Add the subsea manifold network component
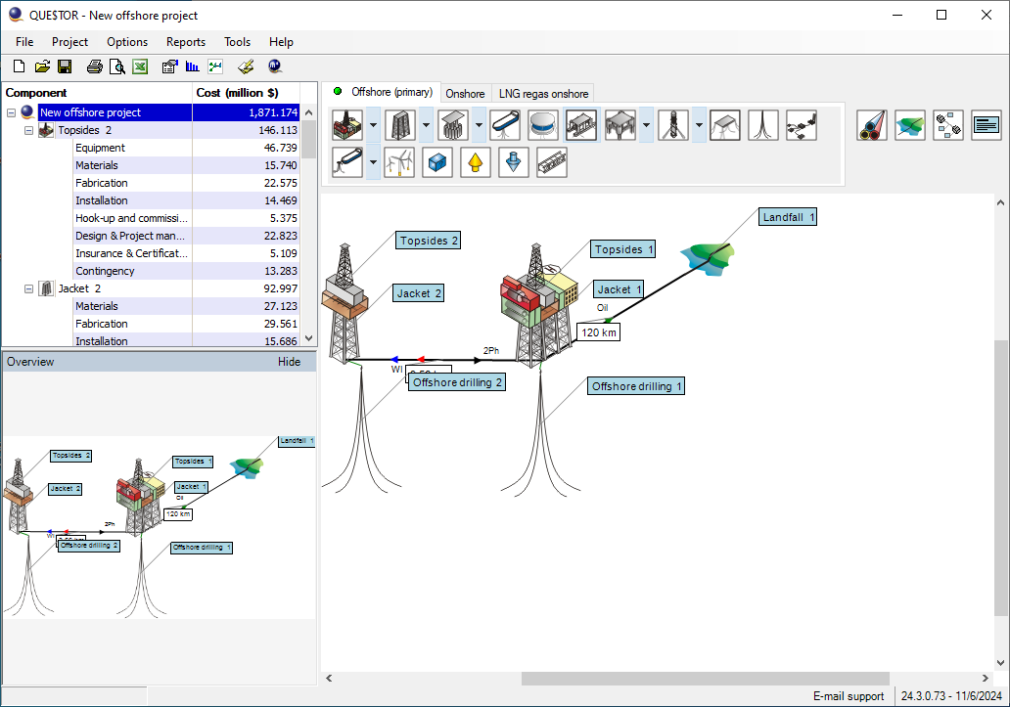 pyautogui.click(x=802, y=125)
